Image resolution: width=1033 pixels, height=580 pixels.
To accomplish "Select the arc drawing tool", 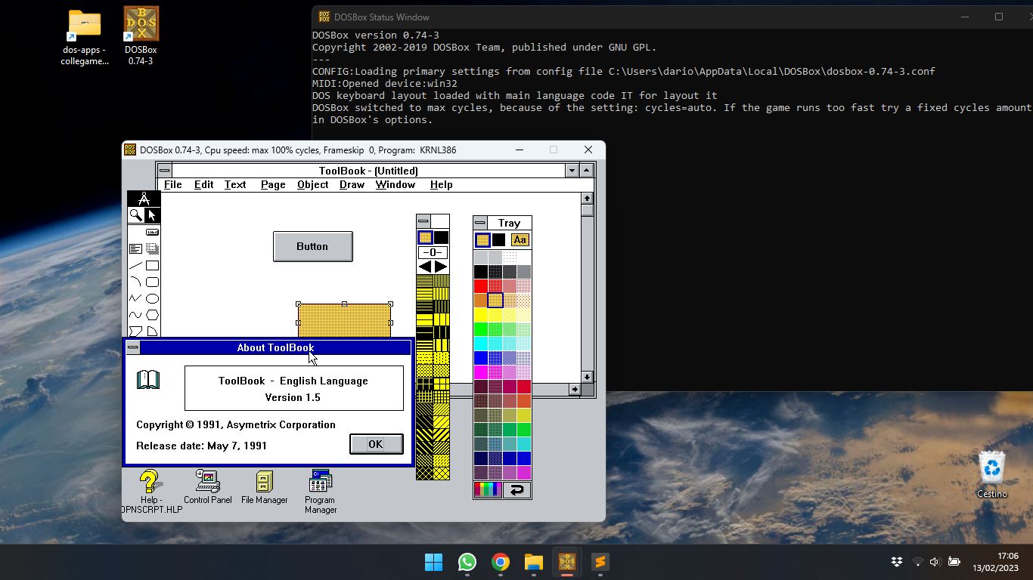I will (x=135, y=282).
